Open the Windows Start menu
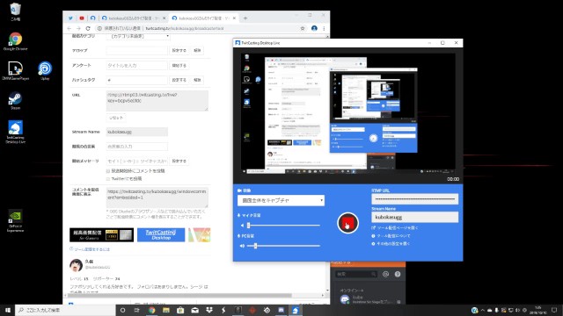563x316 pixels. click(8, 310)
